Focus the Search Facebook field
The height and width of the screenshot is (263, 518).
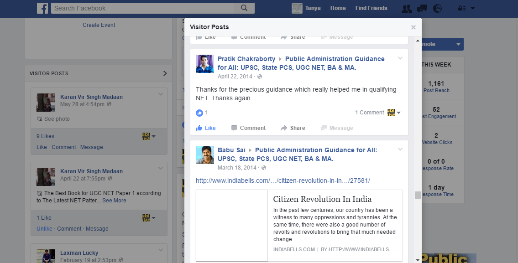tap(143, 8)
